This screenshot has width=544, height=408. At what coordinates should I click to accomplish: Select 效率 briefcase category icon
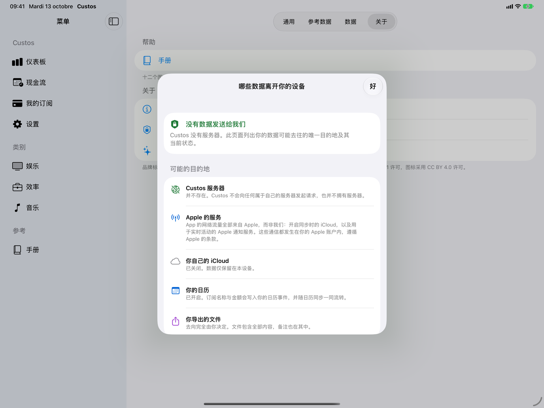coord(17,187)
